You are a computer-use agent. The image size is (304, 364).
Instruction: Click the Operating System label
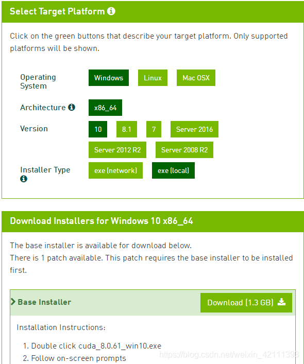click(38, 81)
